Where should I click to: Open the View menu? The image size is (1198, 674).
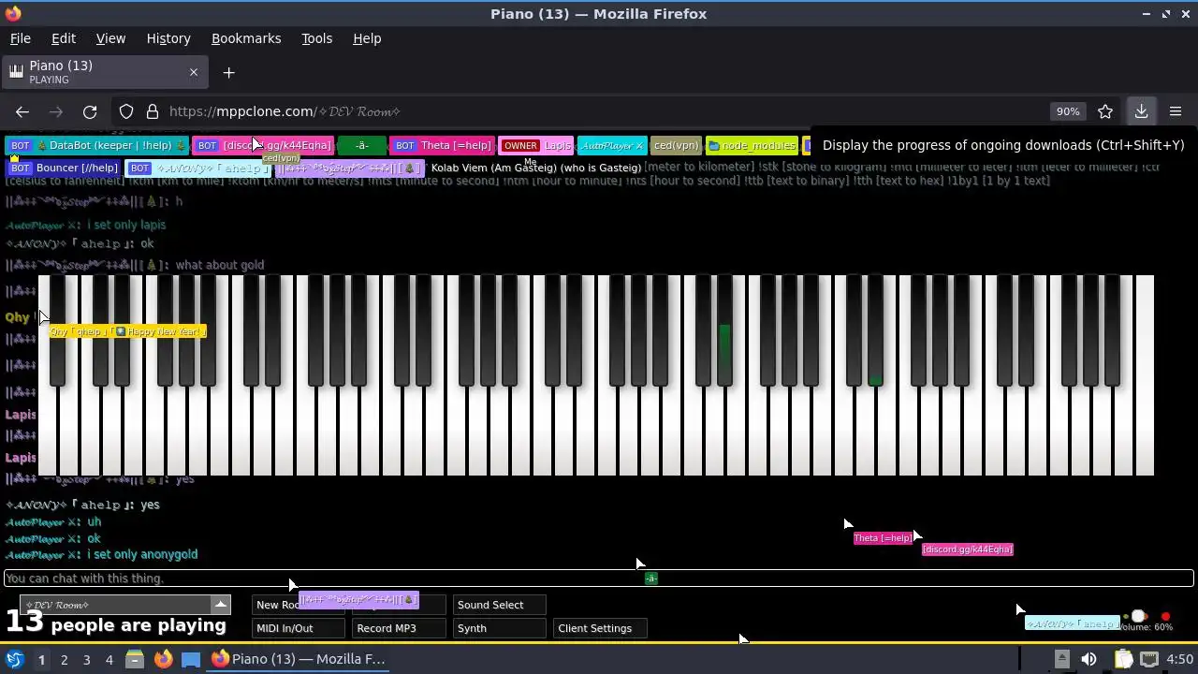(110, 38)
